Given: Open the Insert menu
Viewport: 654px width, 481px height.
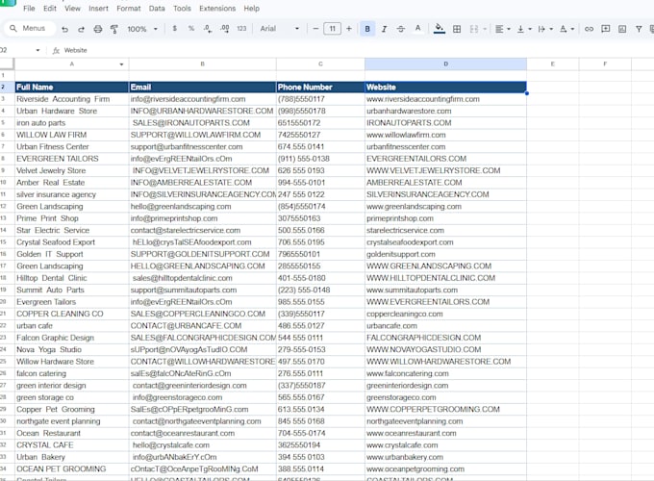Looking at the screenshot, I should (98, 9).
